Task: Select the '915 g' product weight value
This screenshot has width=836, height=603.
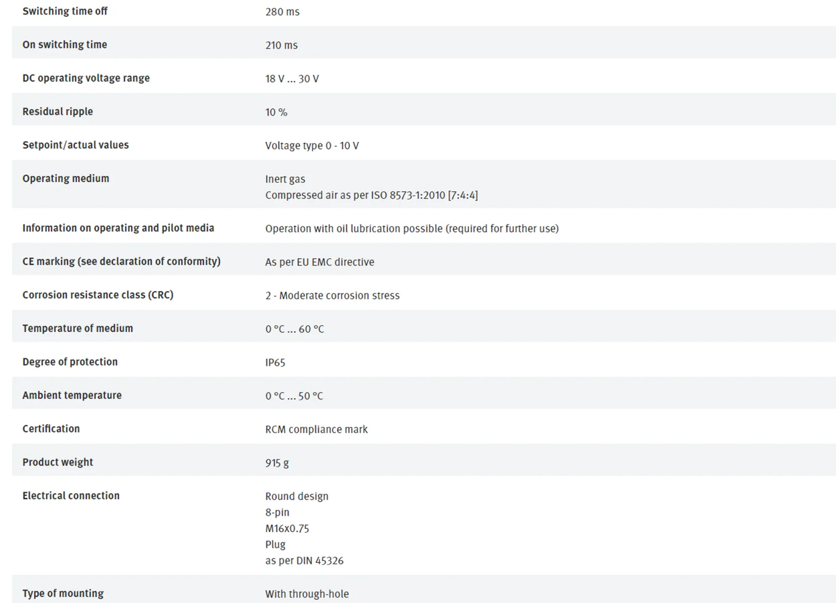Action: (277, 463)
